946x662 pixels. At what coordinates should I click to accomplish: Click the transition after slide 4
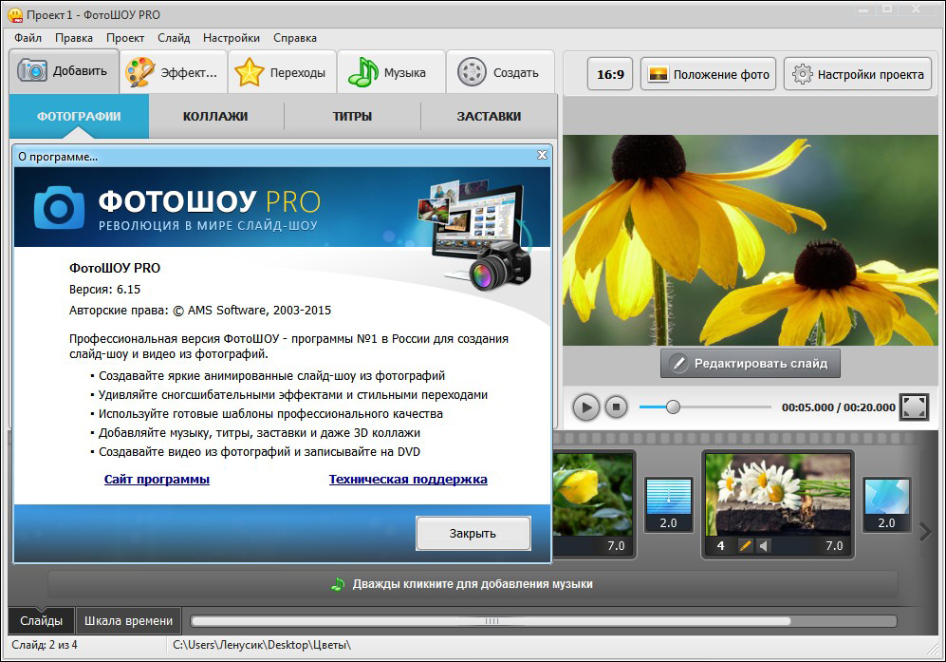(886, 504)
